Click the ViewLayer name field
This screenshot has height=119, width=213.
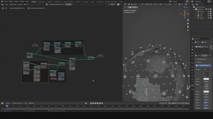click(201, 1)
